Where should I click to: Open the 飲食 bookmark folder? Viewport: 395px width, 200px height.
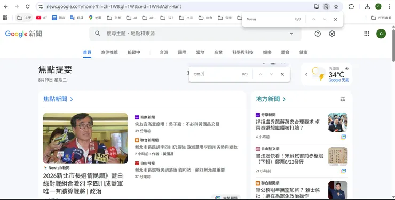[x=206, y=18]
